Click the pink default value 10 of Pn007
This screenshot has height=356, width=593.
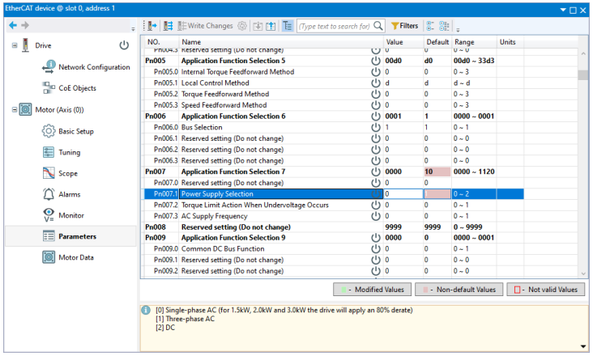coord(437,172)
